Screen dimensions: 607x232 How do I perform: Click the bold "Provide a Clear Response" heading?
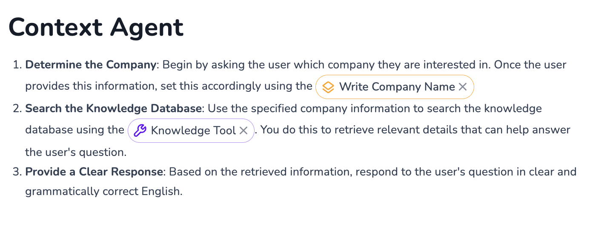point(94,172)
